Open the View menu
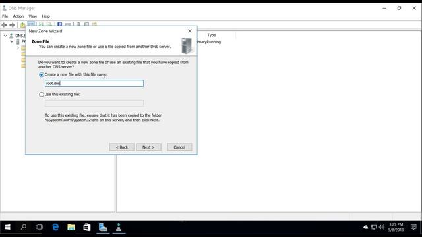 pos(33,16)
